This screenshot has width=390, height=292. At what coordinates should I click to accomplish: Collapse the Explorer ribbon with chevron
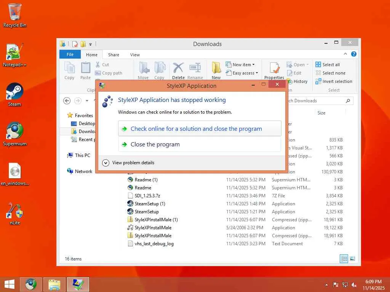coord(345,54)
